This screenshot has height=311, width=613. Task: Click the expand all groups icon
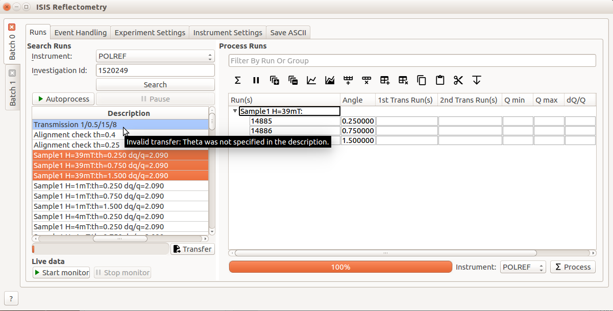[x=275, y=80]
